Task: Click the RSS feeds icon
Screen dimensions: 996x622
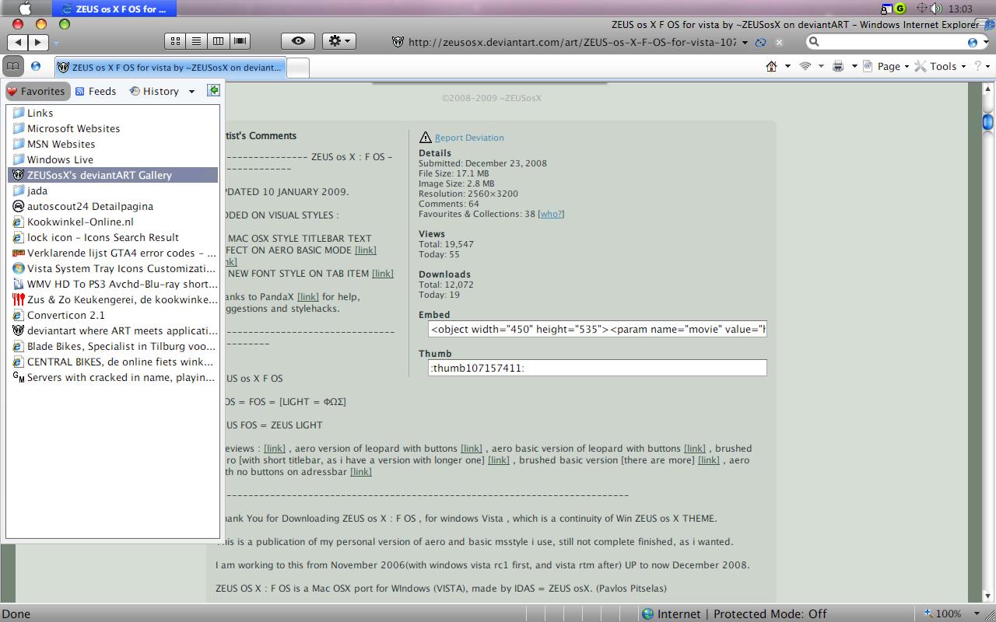Action: point(806,66)
